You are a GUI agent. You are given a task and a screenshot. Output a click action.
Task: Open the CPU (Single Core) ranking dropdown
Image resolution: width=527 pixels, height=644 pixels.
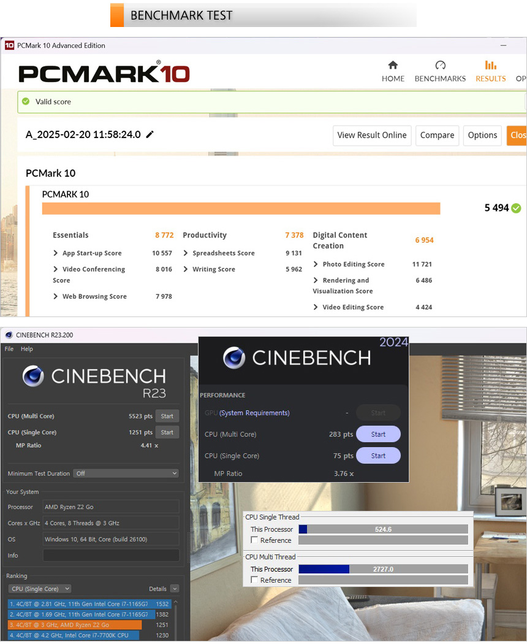(x=40, y=589)
